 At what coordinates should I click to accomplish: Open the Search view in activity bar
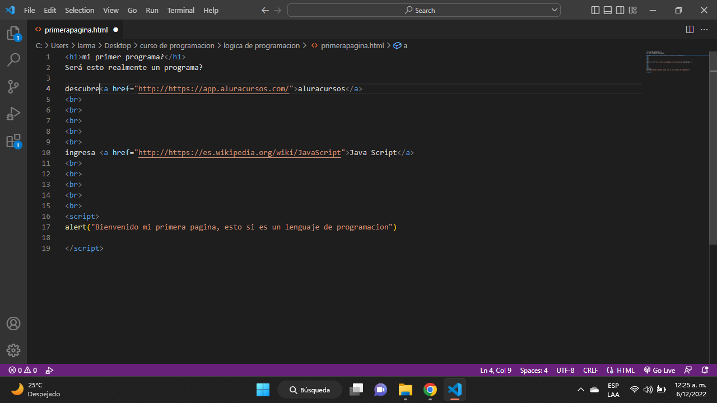(x=13, y=60)
